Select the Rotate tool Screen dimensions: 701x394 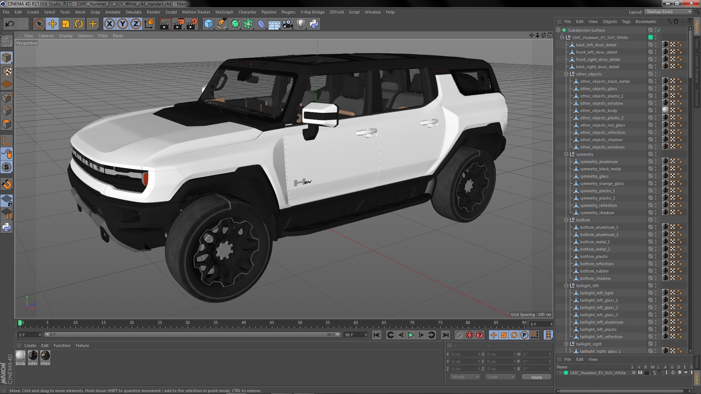[79, 24]
